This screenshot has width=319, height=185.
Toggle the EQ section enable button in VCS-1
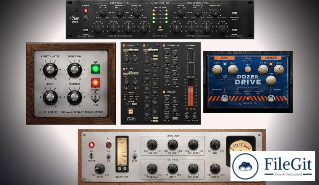[144, 45]
